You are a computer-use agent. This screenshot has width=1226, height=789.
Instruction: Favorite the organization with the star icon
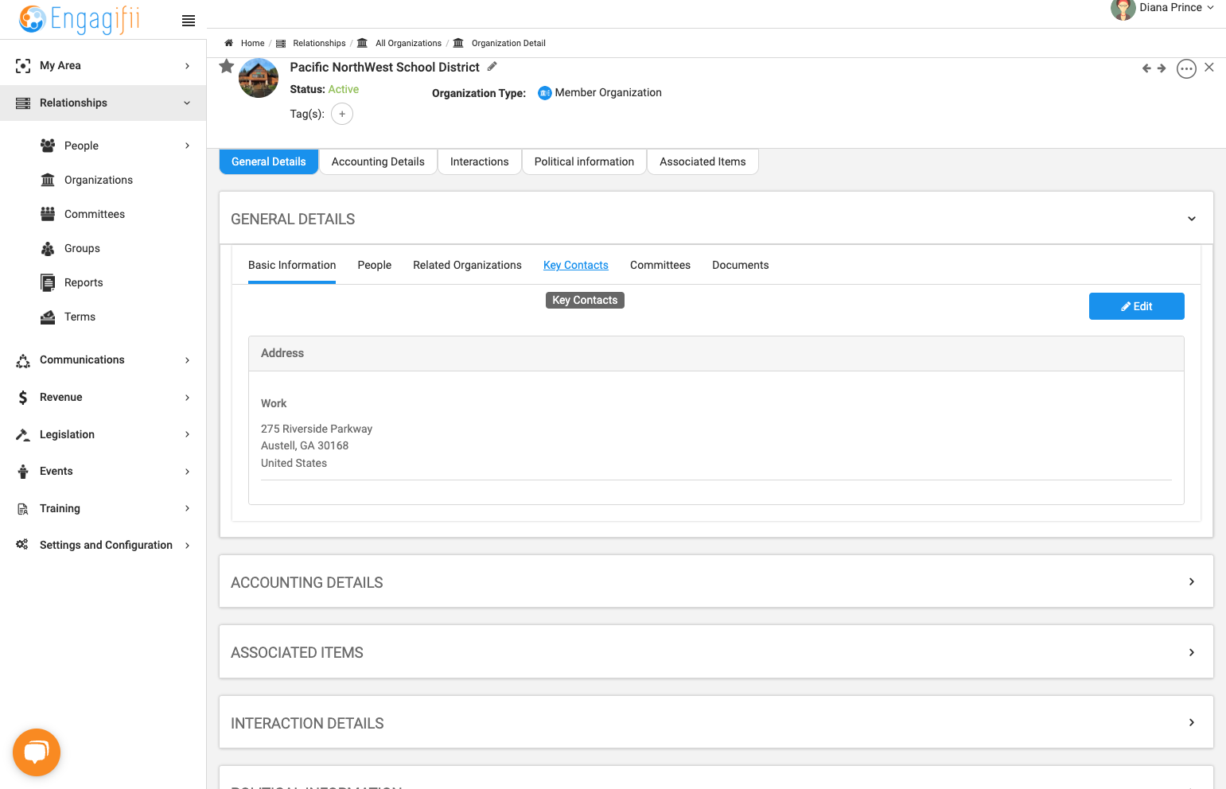(x=227, y=66)
